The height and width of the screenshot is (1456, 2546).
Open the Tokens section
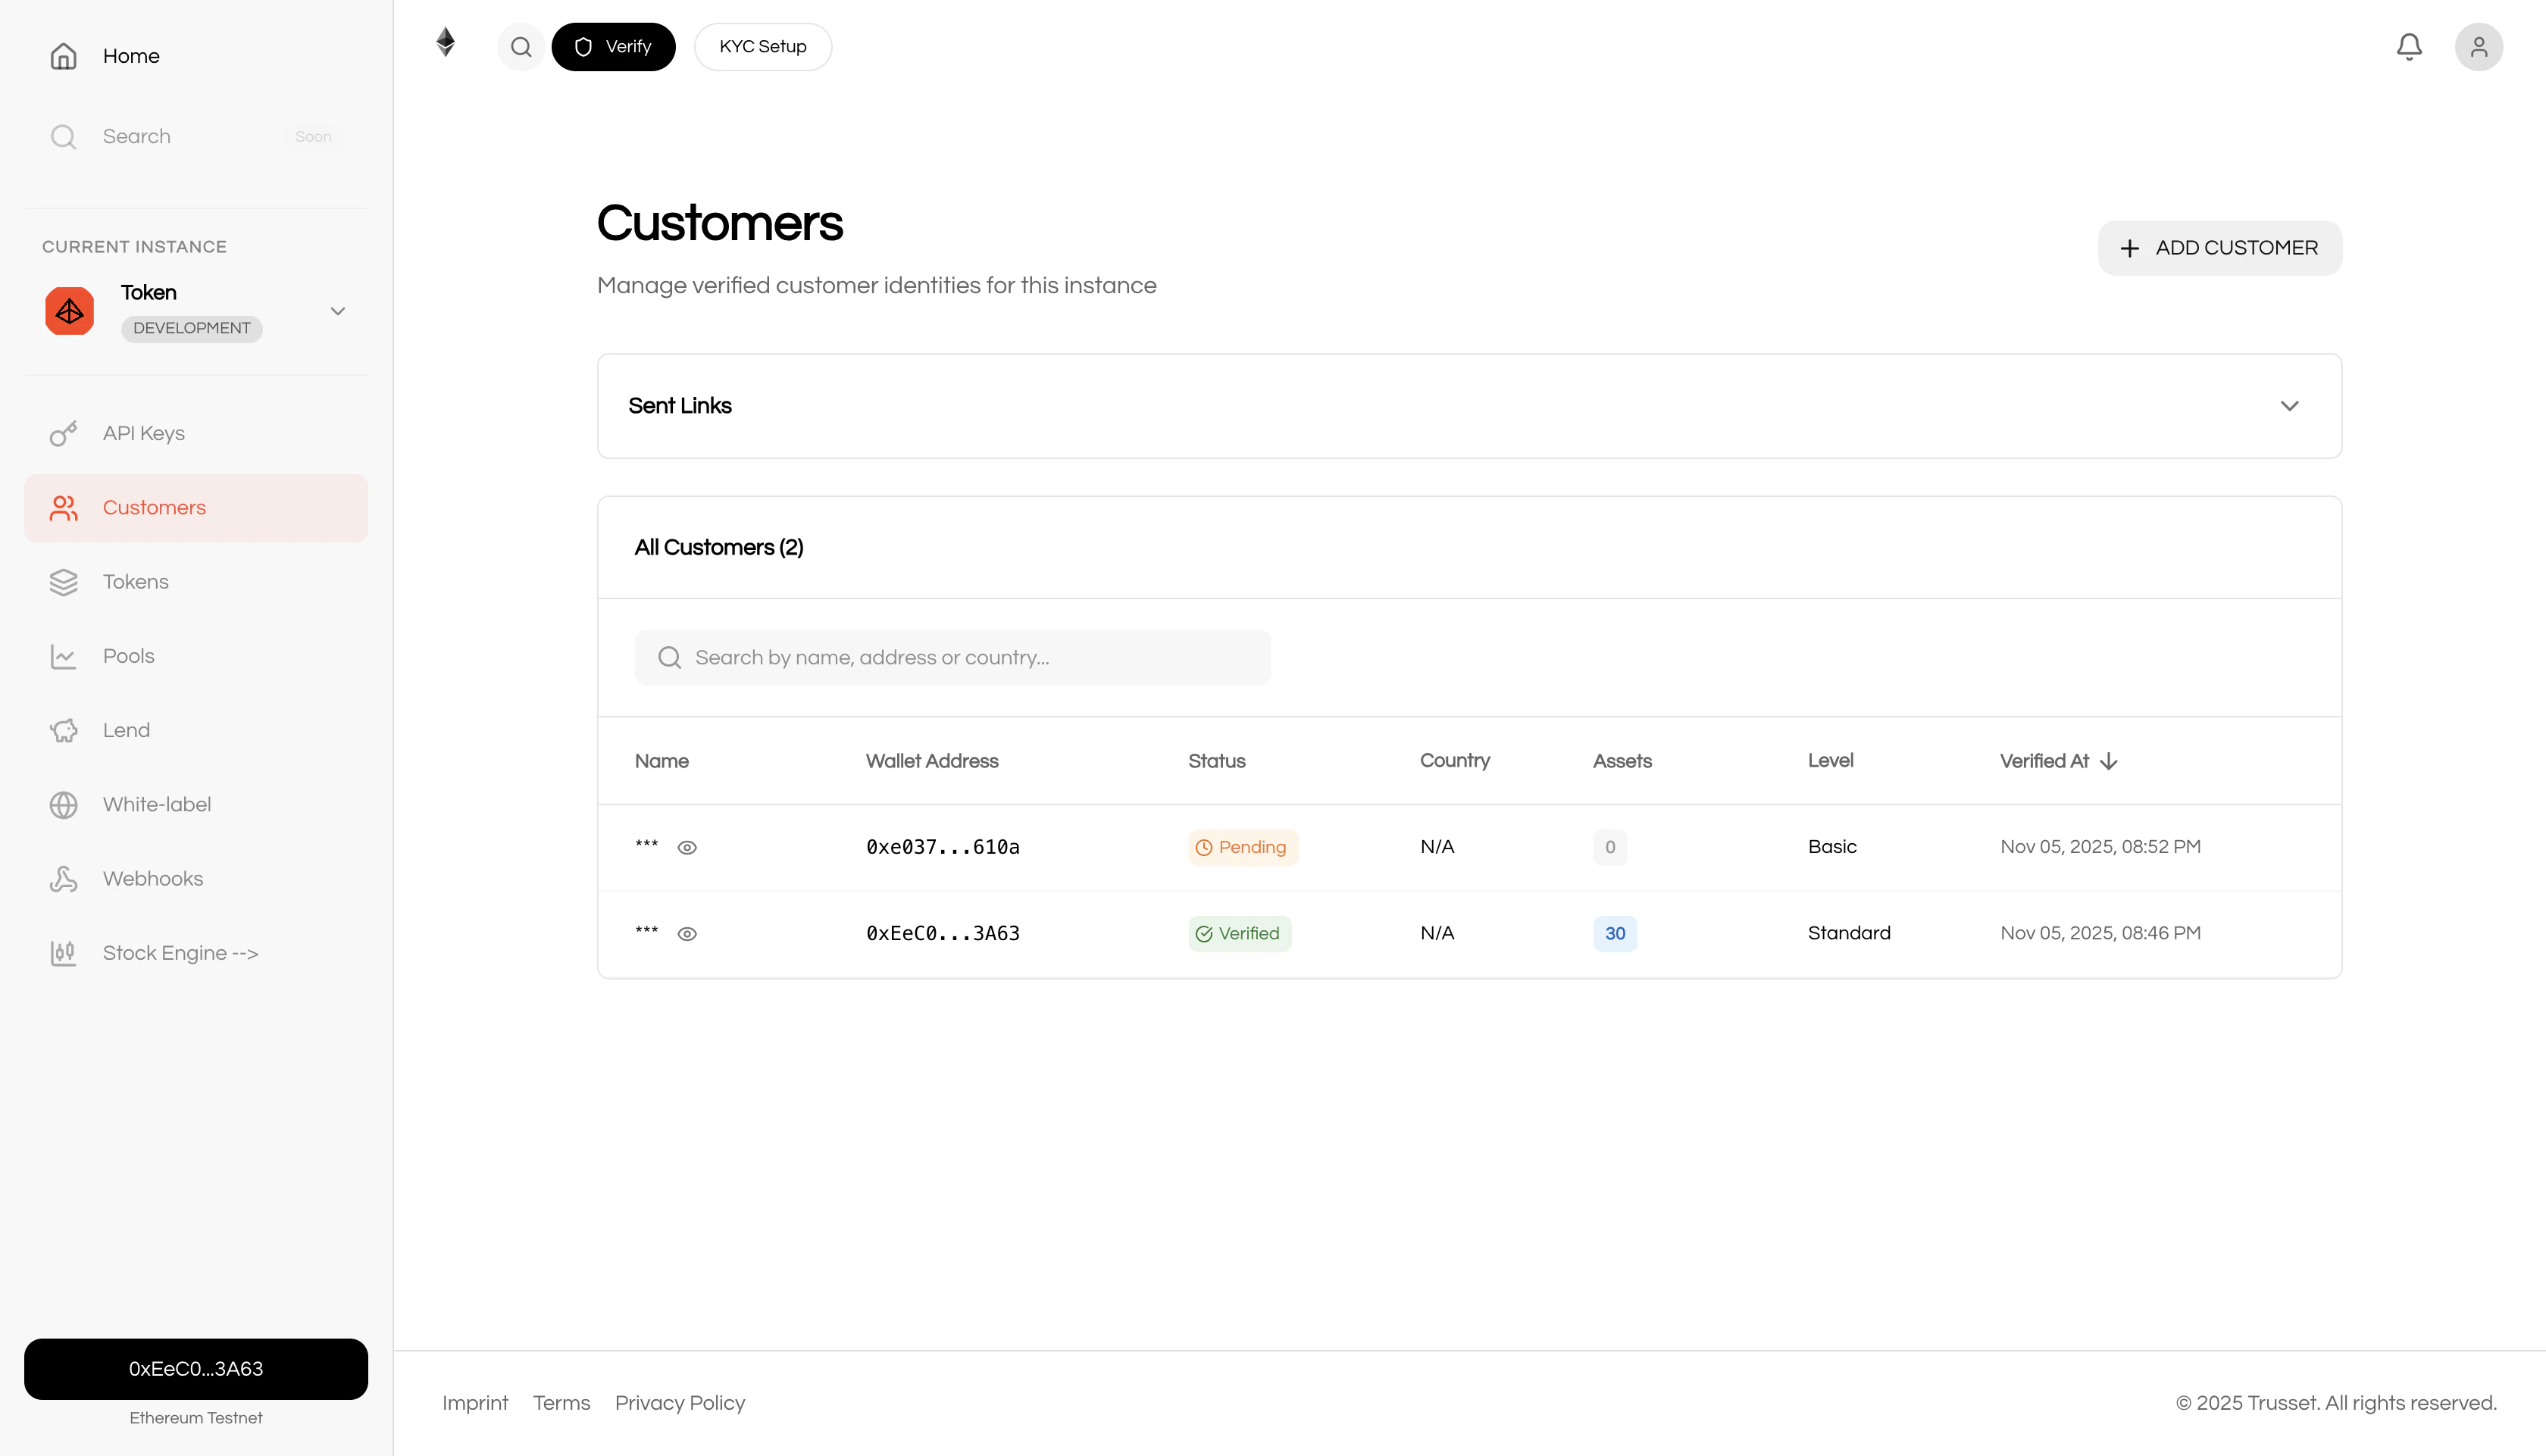(135, 581)
